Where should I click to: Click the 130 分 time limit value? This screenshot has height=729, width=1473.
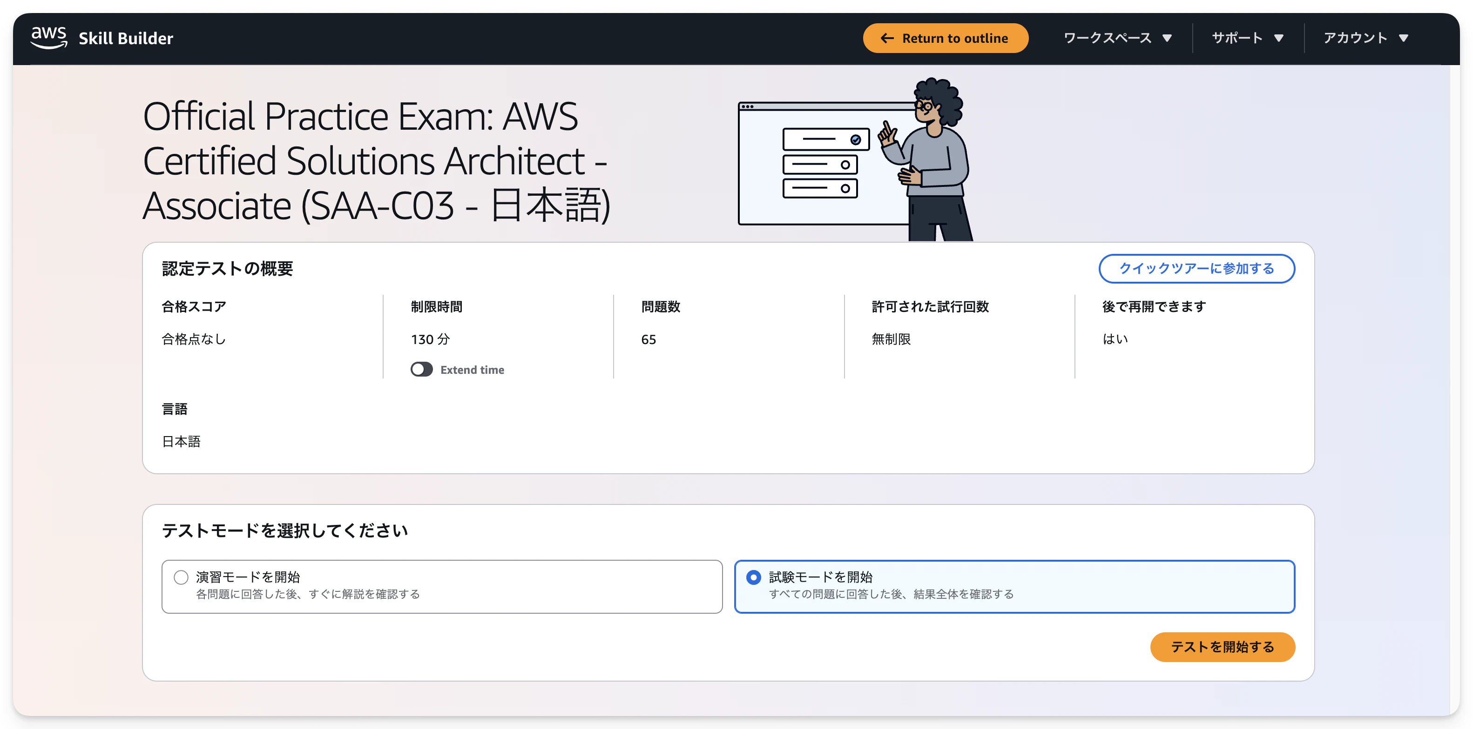pyautogui.click(x=430, y=339)
